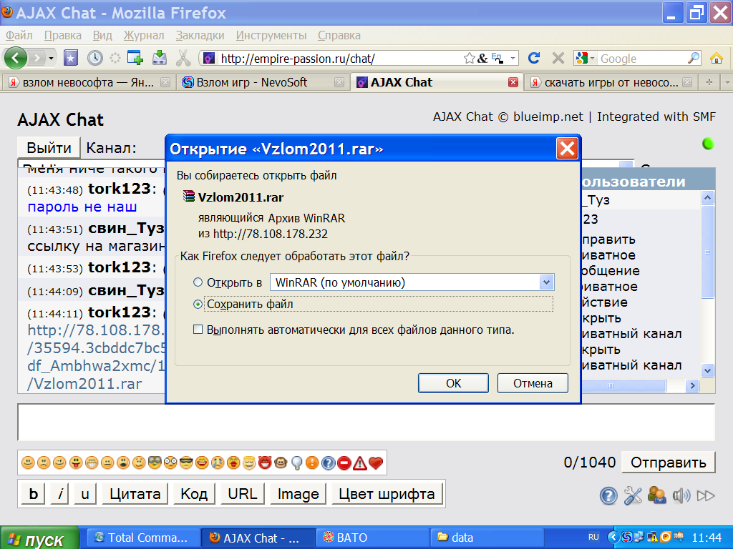Switch to 'скачать игры от невосо...' tab
The image size is (733, 549).
tap(611, 83)
